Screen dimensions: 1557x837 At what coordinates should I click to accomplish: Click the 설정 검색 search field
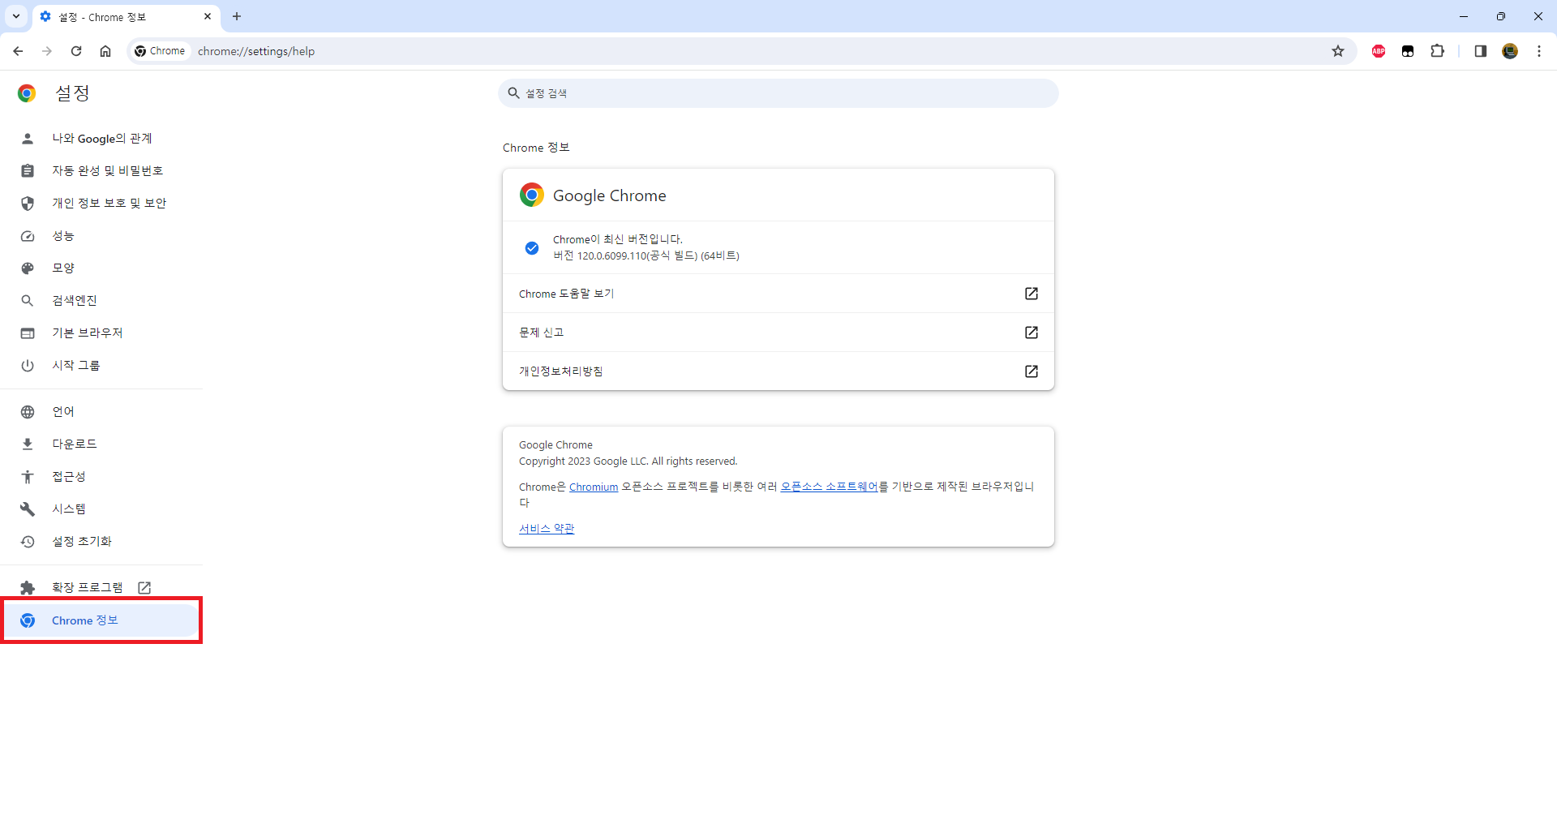tap(778, 93)
